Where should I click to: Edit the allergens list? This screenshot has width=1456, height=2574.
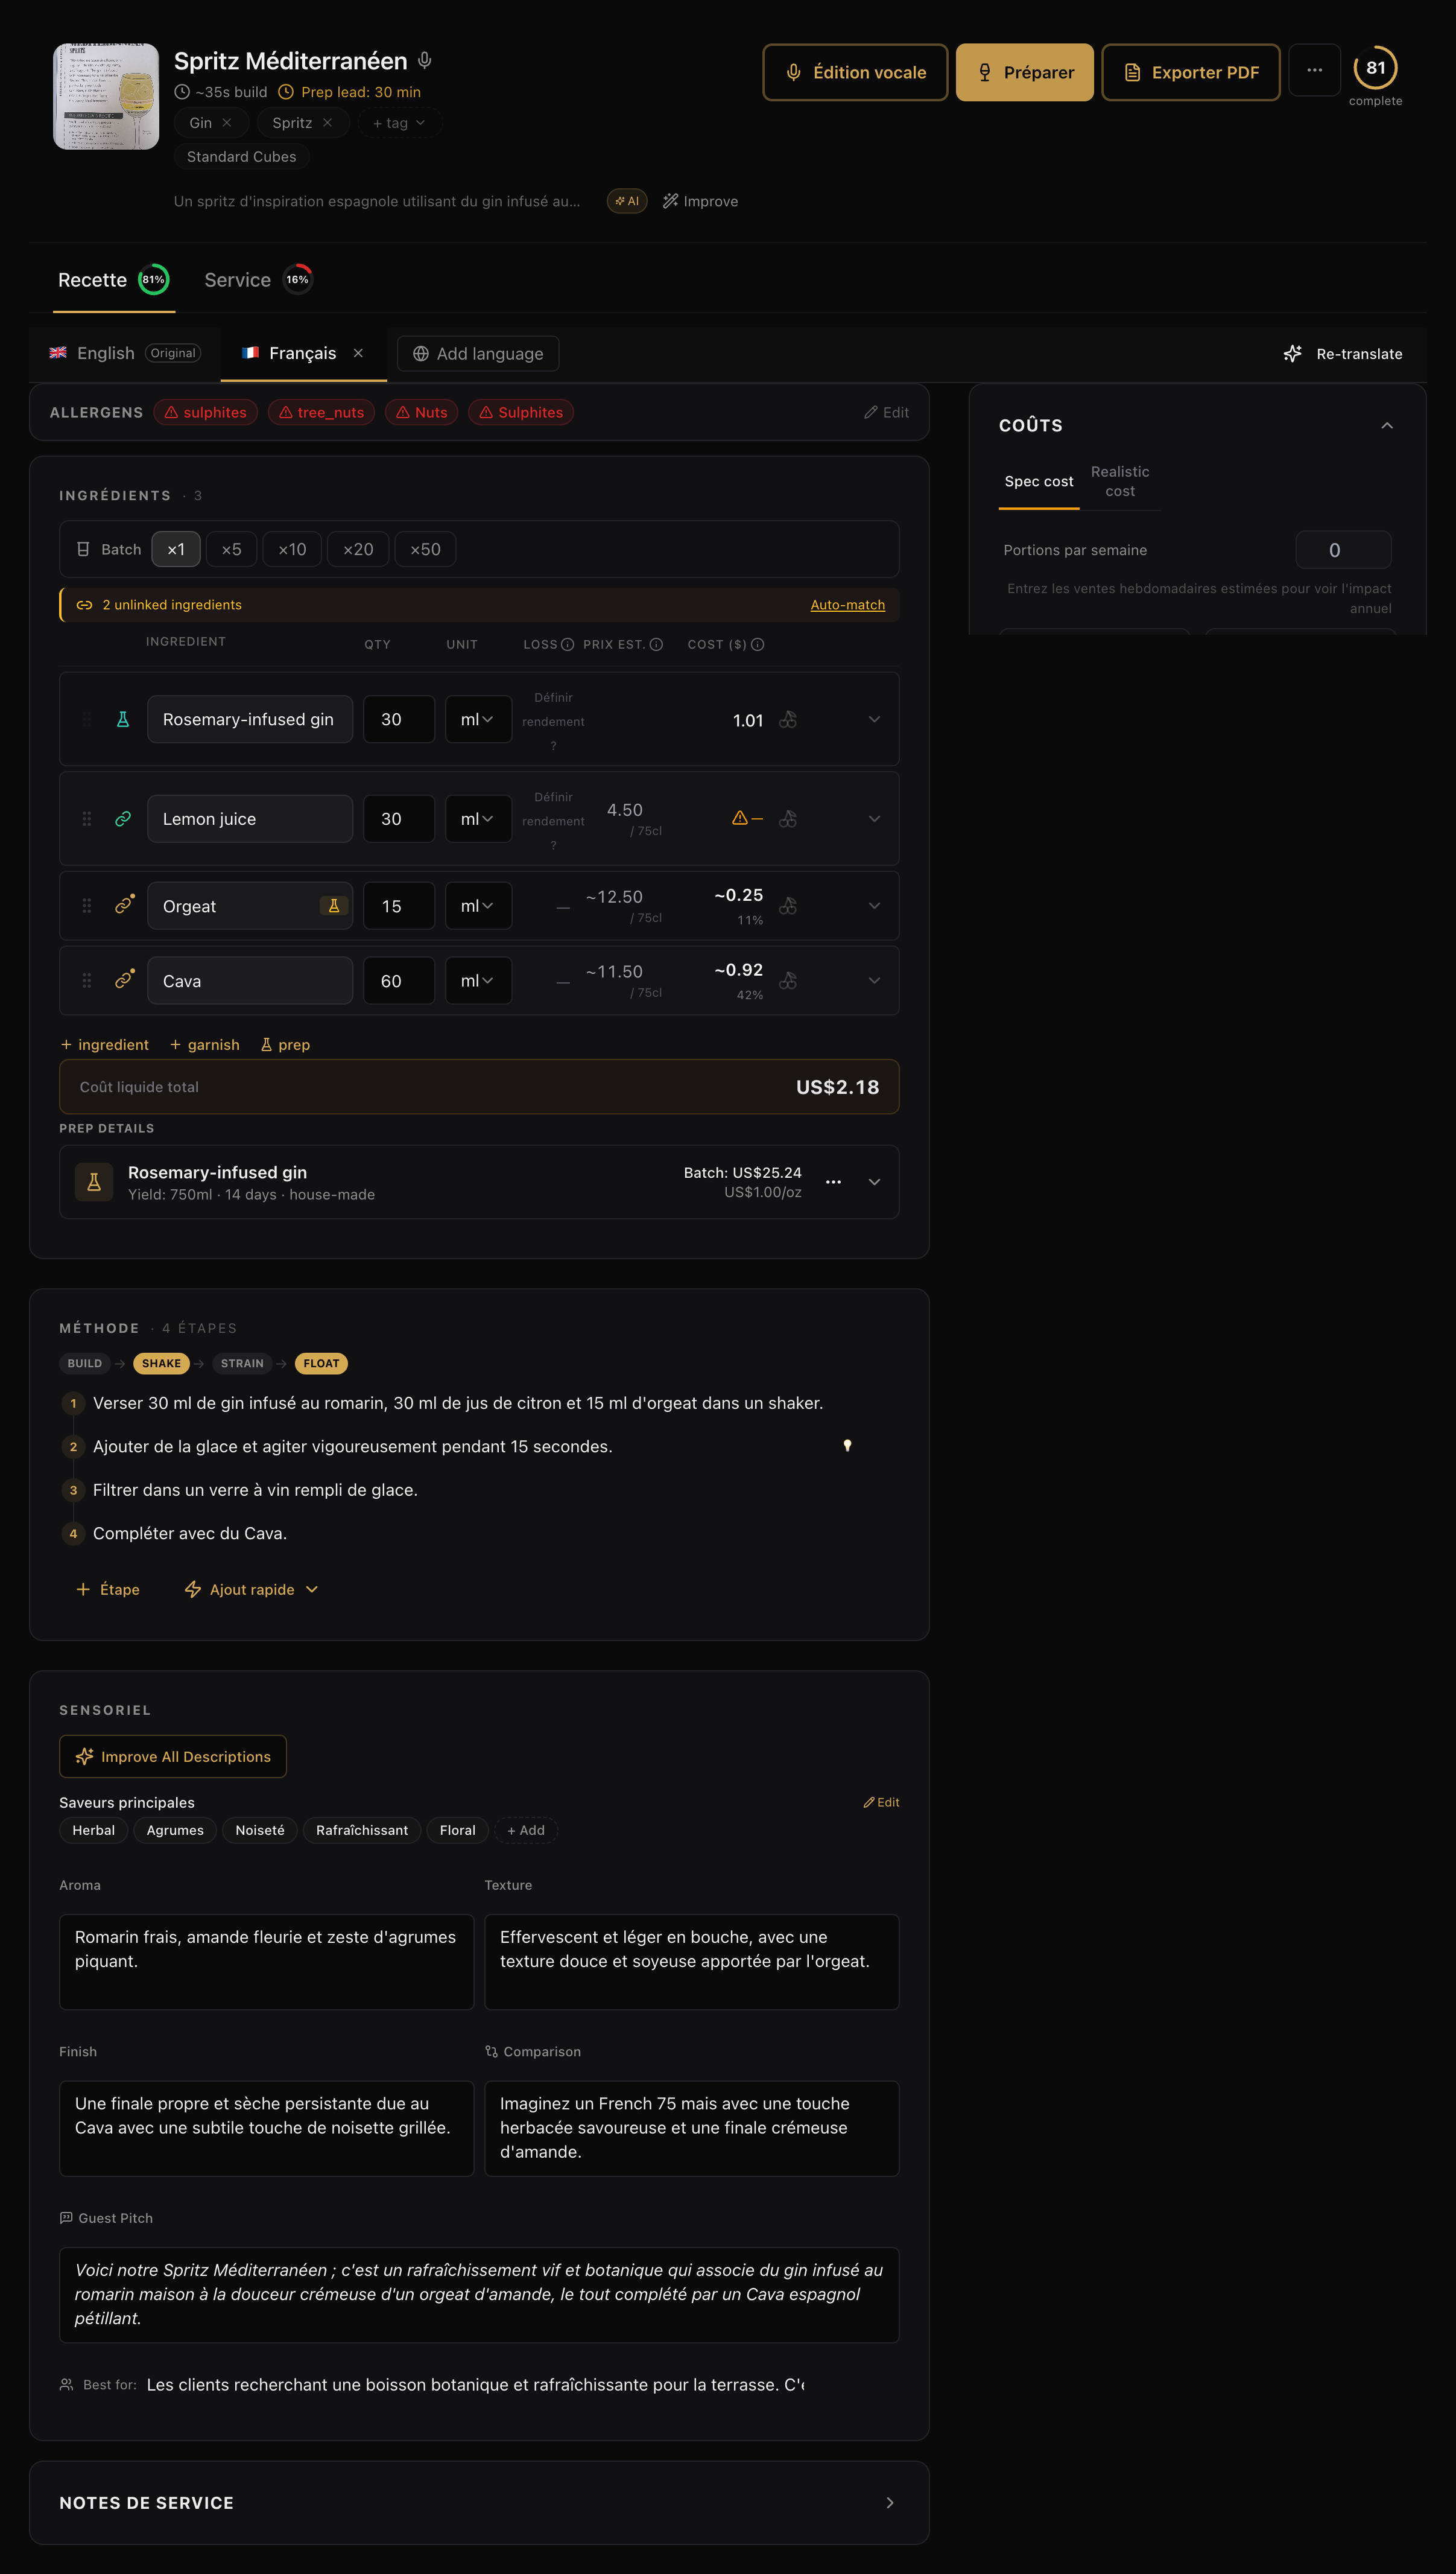pos(886,412)
